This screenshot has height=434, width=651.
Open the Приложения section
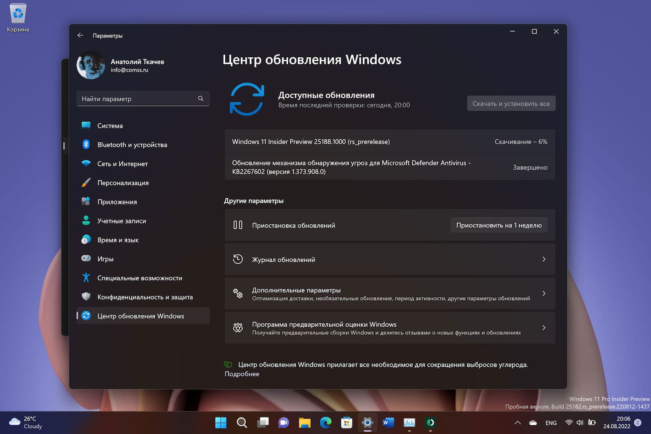117,202
